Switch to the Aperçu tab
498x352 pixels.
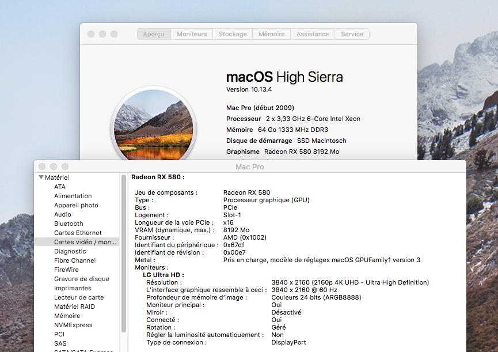154,34
